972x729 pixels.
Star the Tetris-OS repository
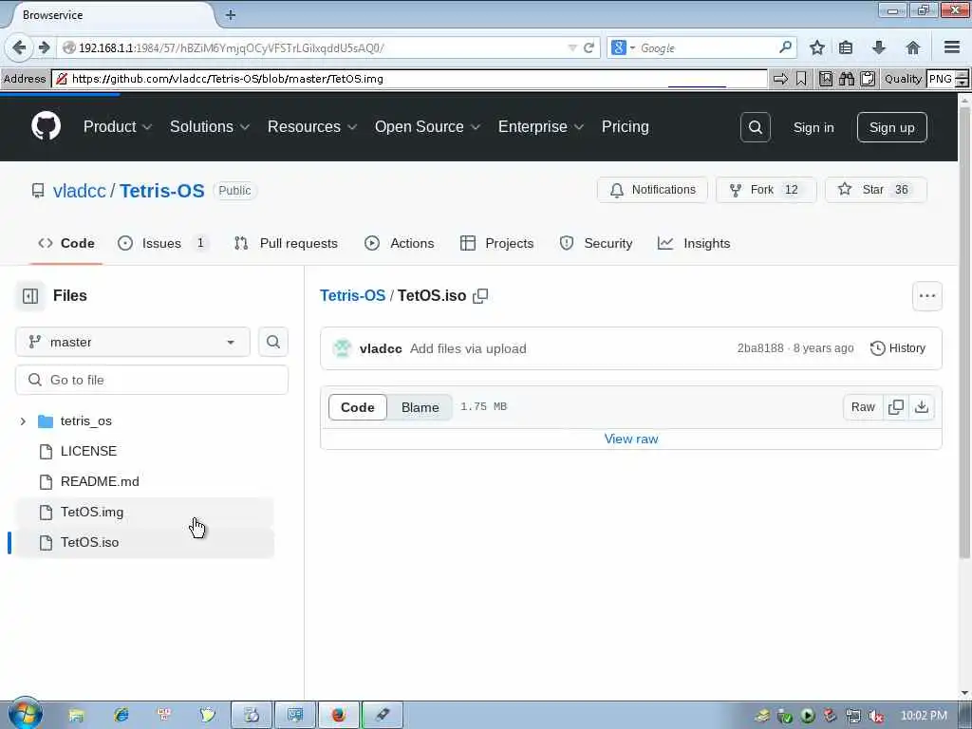876,190
